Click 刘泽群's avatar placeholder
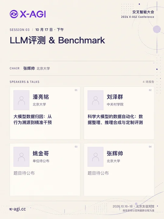164x219 pixels. [96, 100]
